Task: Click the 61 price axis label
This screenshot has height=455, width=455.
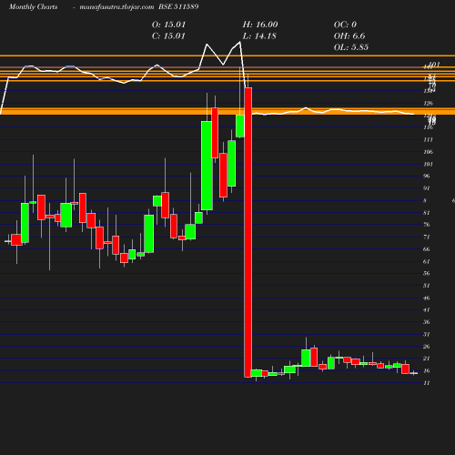Action: point(427,261)
